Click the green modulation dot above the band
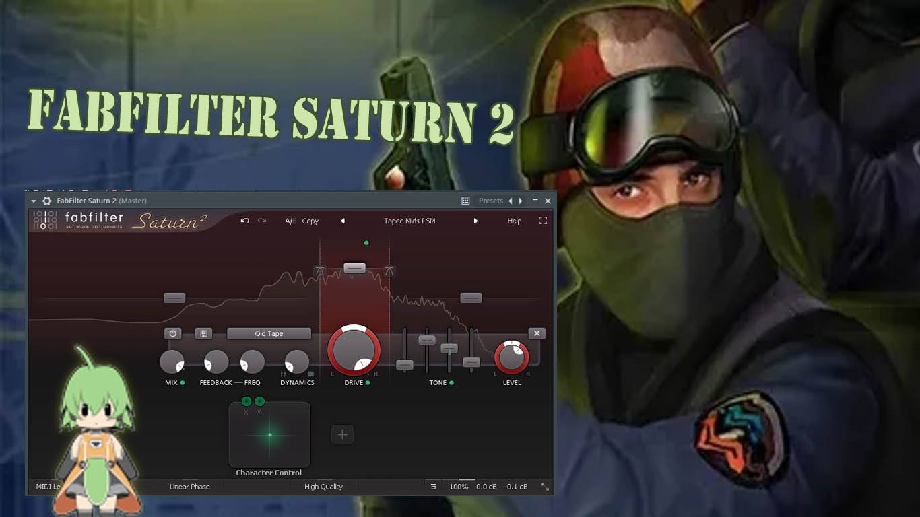 pos(366,243)
